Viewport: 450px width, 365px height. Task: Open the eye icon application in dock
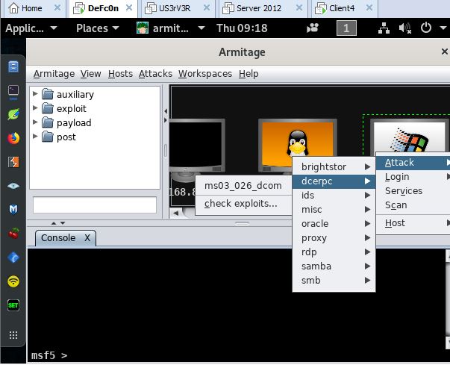13,186
